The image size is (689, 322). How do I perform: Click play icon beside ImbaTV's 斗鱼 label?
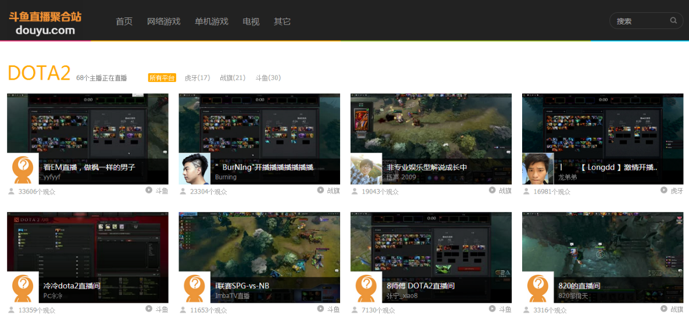click(321, 309)
